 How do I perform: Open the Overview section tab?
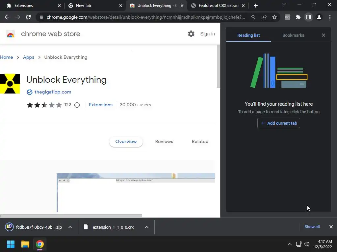point(126,141)
